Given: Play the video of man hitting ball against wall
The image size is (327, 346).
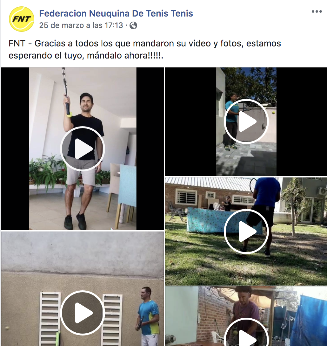Looking at the screenshot, I should coord(246,121).
